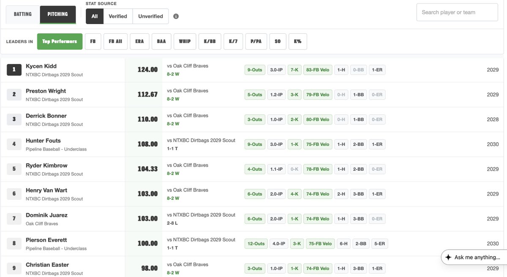
Task: Select the Pitching tab
Action: (x=58, y=14)
